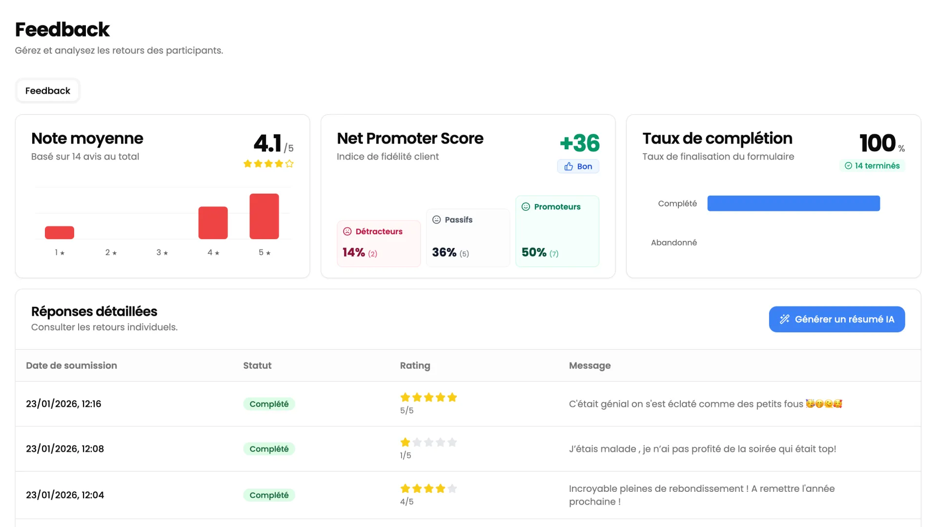Viewport: 937px width, 527px height.
Task: Select the 'Date de soumission' column header
Action: tap(71, 365)
